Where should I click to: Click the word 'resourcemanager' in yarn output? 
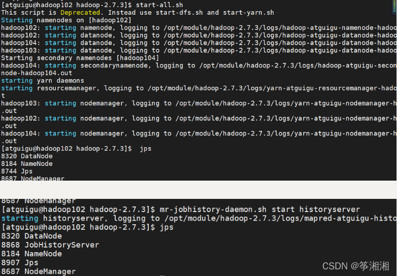pos(67,88)
